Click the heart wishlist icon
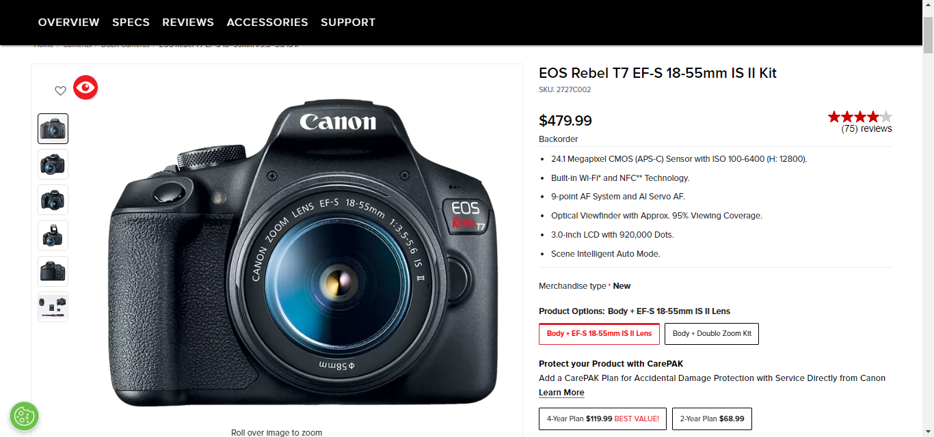 tap(61, 90)
